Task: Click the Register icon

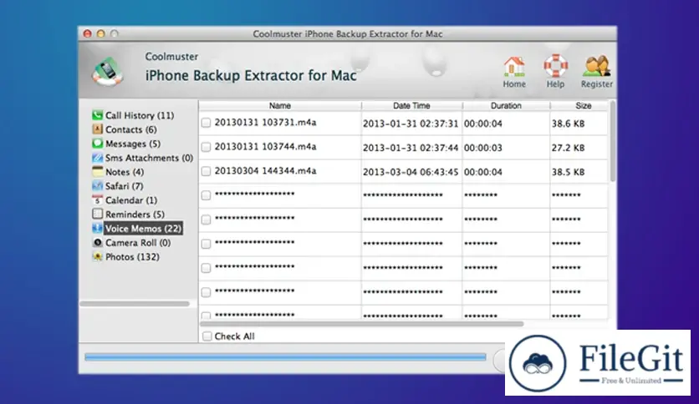Action: click(x=597, y=68)
